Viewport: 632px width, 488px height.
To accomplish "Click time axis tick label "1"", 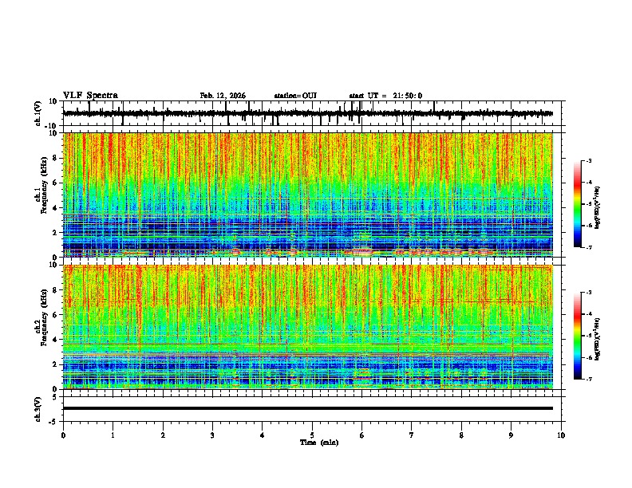I will click(113, 435).
